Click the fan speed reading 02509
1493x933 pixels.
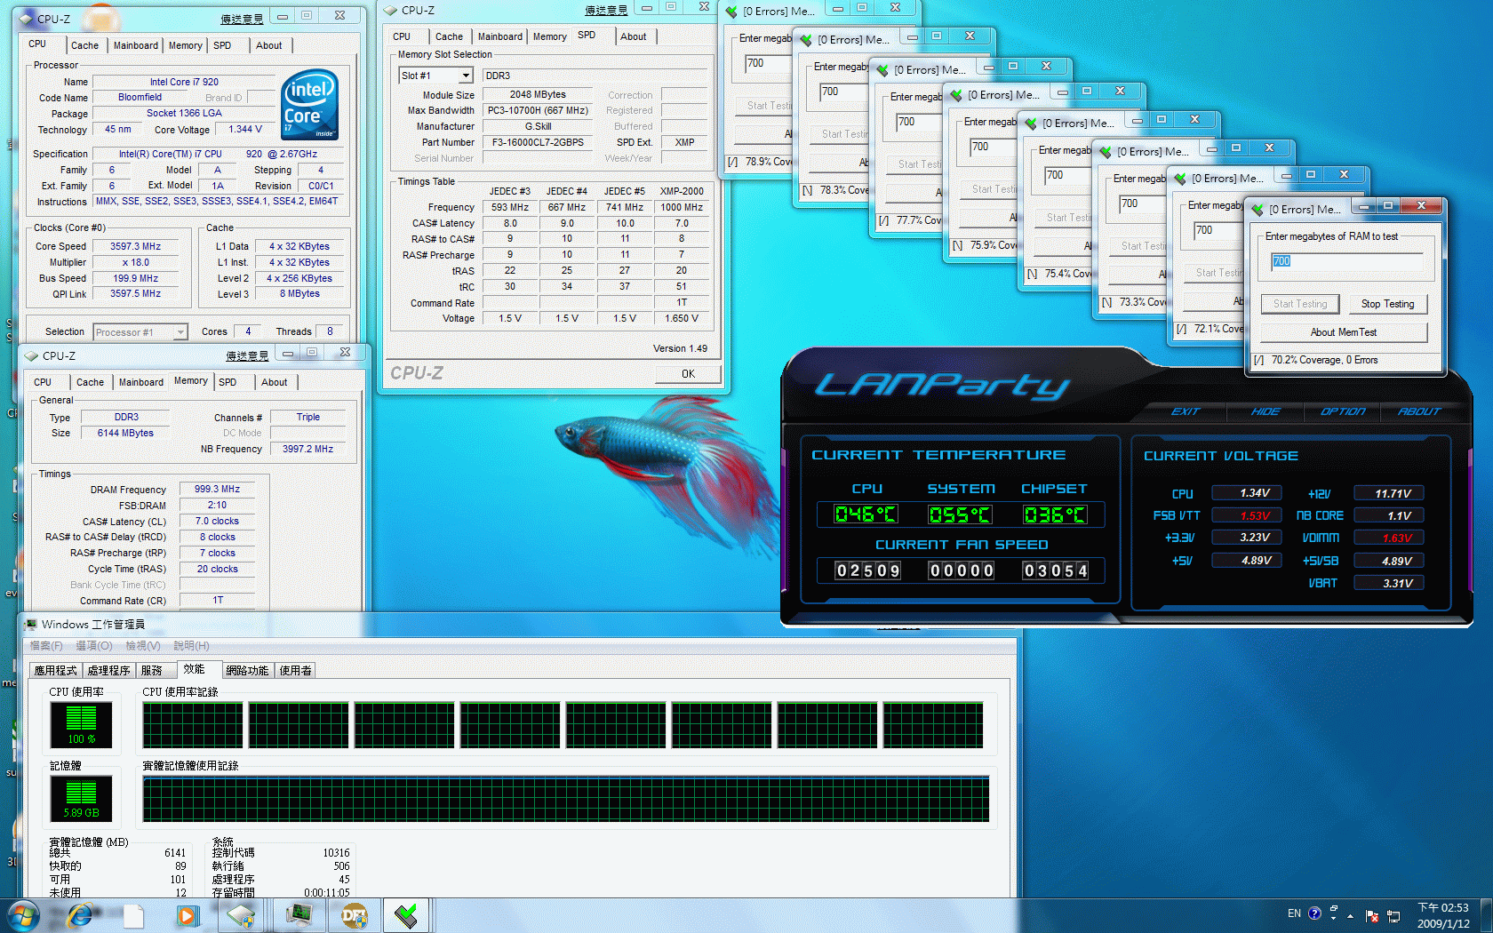867,570
